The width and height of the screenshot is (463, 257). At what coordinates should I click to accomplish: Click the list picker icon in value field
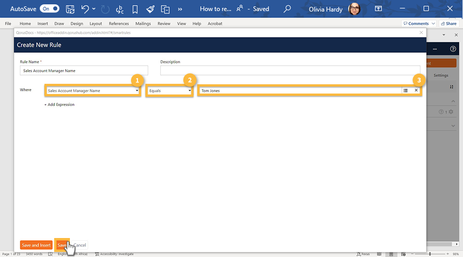coord(406,91)
